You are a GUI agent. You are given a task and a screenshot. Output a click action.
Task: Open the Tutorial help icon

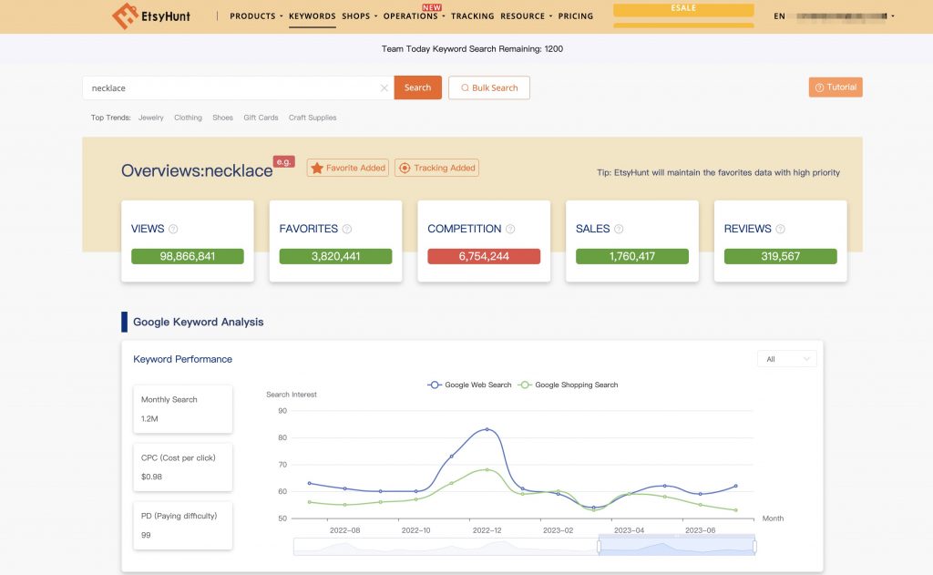819,86
